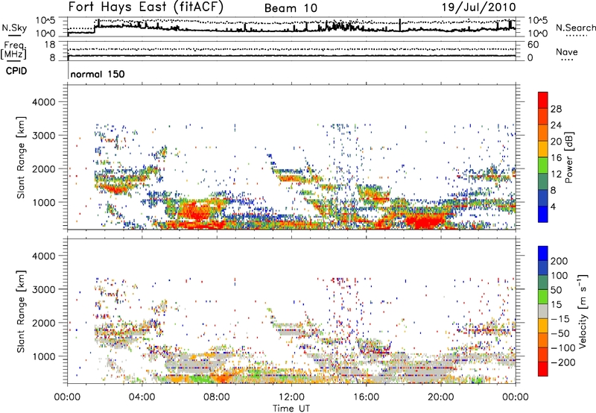The image size is (596, 413).
Task: Pick the light green 12–16 dB power colorbar segment
Action: point(543,165)
